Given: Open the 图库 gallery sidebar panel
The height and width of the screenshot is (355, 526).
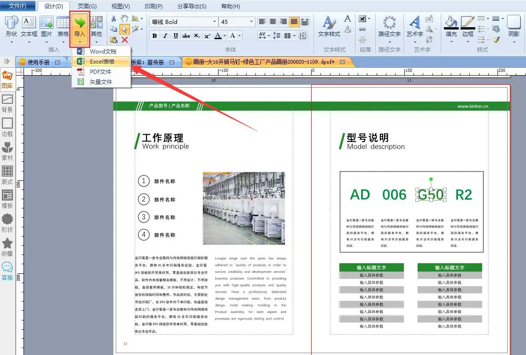Looking at the screenshot, I should click(7, 79).
